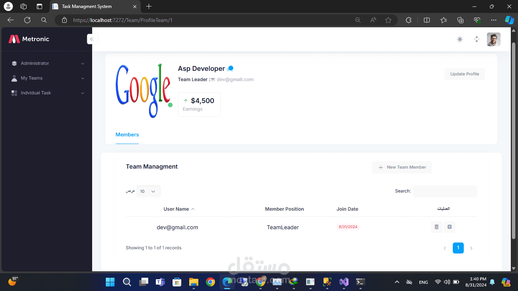Open the Terminal from the taskbar
The width and height of the screenshot is (518, 291).
click(361, 282)
